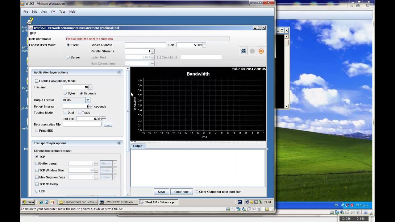The width and height of the screenshot is (395, 222).
Task: Collapse the Transport layer options panel
Action: pos(119,143)
